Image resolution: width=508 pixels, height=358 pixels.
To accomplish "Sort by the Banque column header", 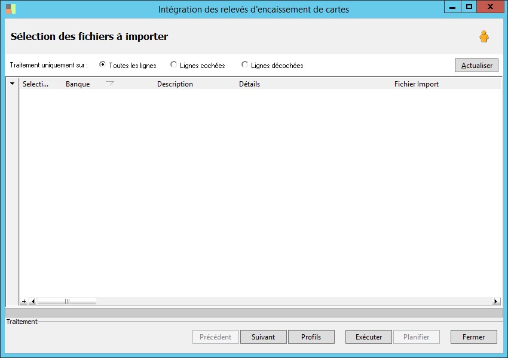I will pyautogui.click(x=78, y=84).
